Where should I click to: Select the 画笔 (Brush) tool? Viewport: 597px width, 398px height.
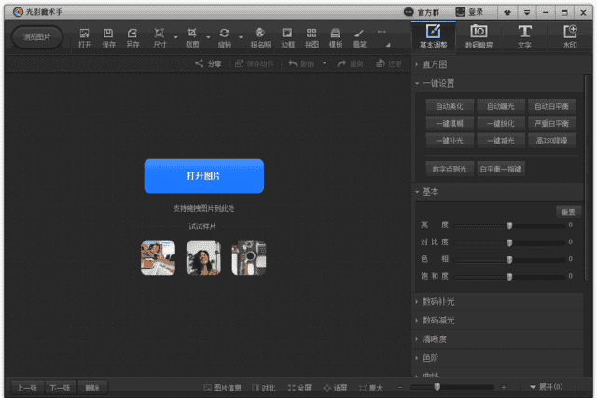tap(359, 37)
